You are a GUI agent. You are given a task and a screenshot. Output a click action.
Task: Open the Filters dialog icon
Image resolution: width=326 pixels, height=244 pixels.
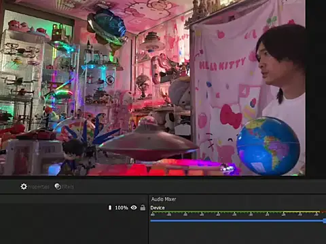click(x=58, y=186)
